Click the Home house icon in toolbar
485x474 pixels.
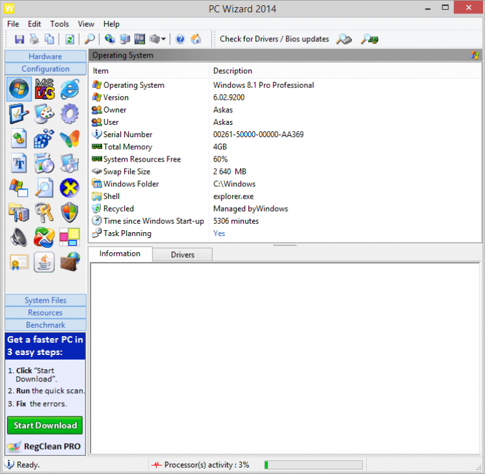(x=196, y=39)
